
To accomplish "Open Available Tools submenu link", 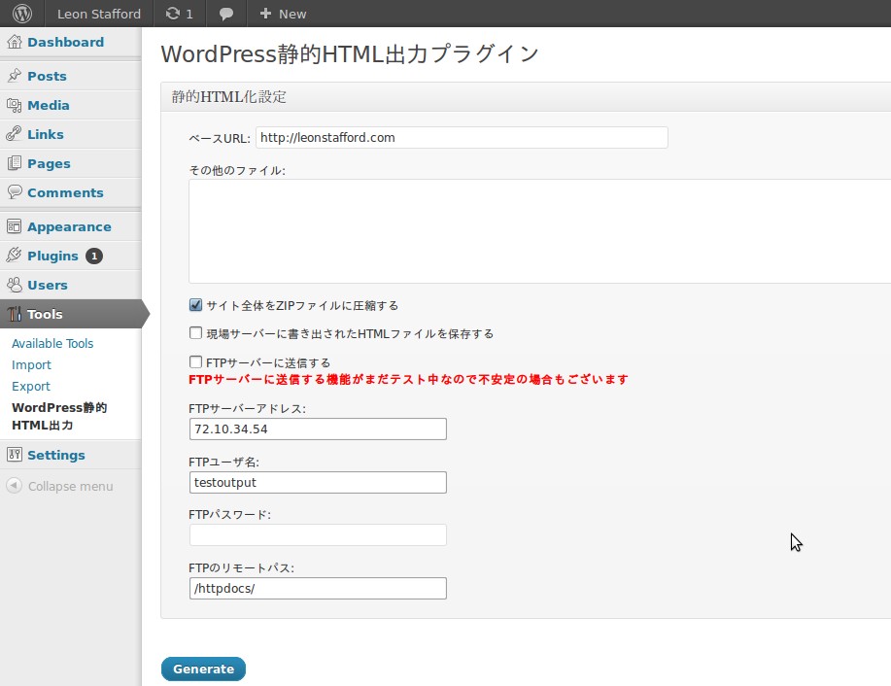I will pyautogui.click(x=52, y=343).
